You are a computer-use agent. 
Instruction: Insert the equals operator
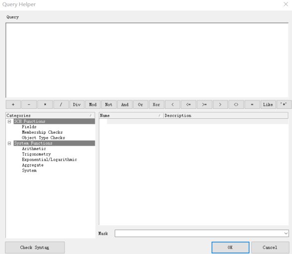252,104
